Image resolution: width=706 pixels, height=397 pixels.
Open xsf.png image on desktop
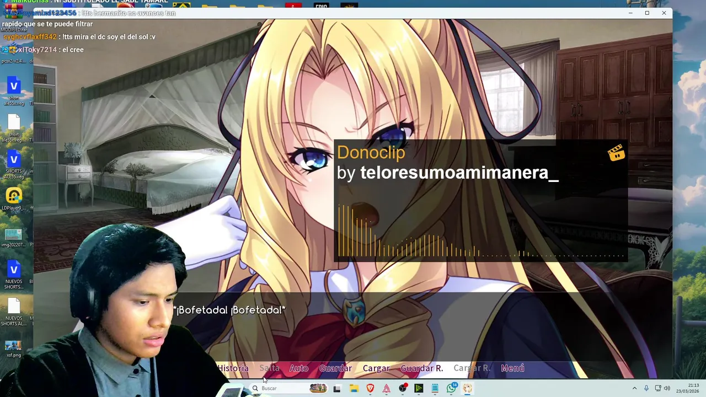13,349
